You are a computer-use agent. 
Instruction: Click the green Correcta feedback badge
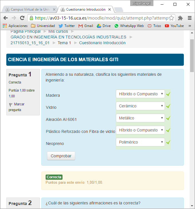(54, 177)
